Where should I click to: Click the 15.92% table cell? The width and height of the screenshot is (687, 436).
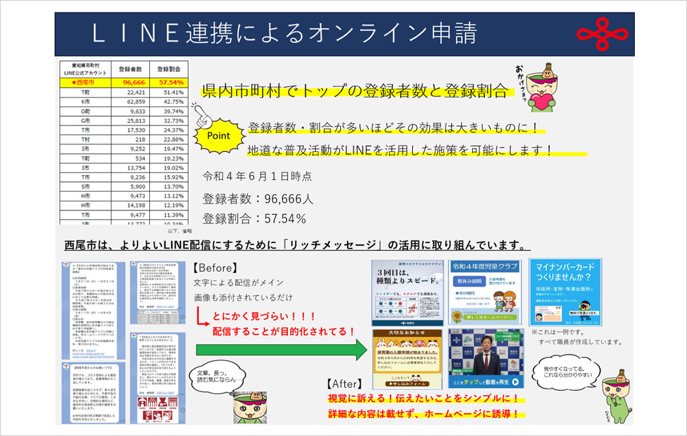pyautogui.click(x=169, y=177)
